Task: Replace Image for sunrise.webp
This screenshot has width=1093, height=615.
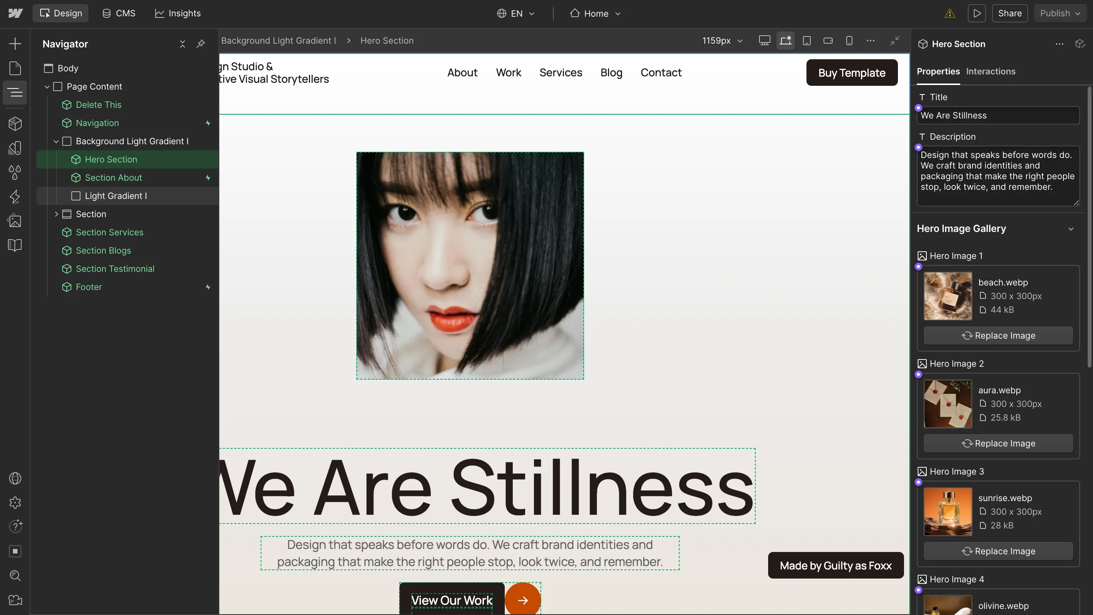Action: pyautogui.click(x=998, y=551)
